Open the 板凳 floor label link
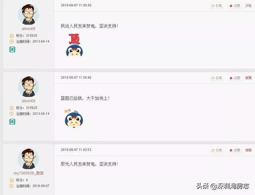Viewport: 255px width, 195px height. [x=248, y=78]
